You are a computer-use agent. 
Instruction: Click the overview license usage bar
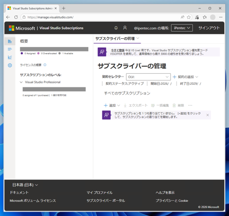point(54,49)
